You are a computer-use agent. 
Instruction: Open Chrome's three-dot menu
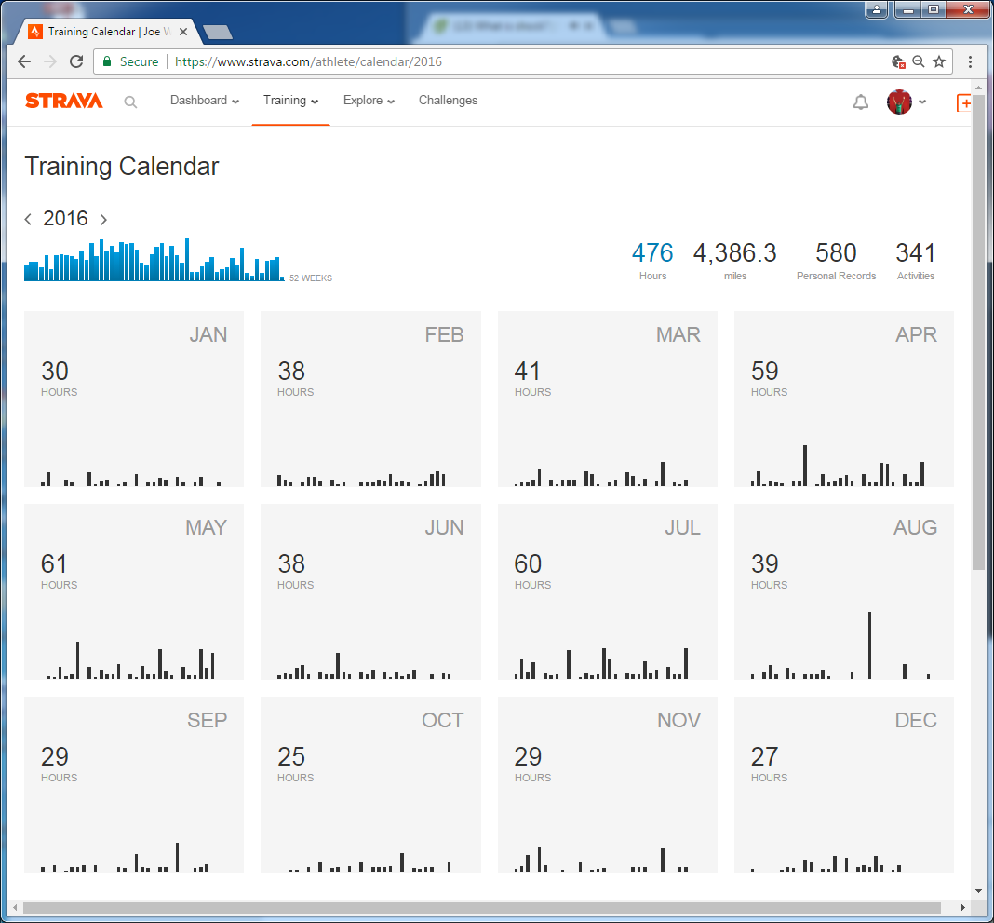[970, 61]
